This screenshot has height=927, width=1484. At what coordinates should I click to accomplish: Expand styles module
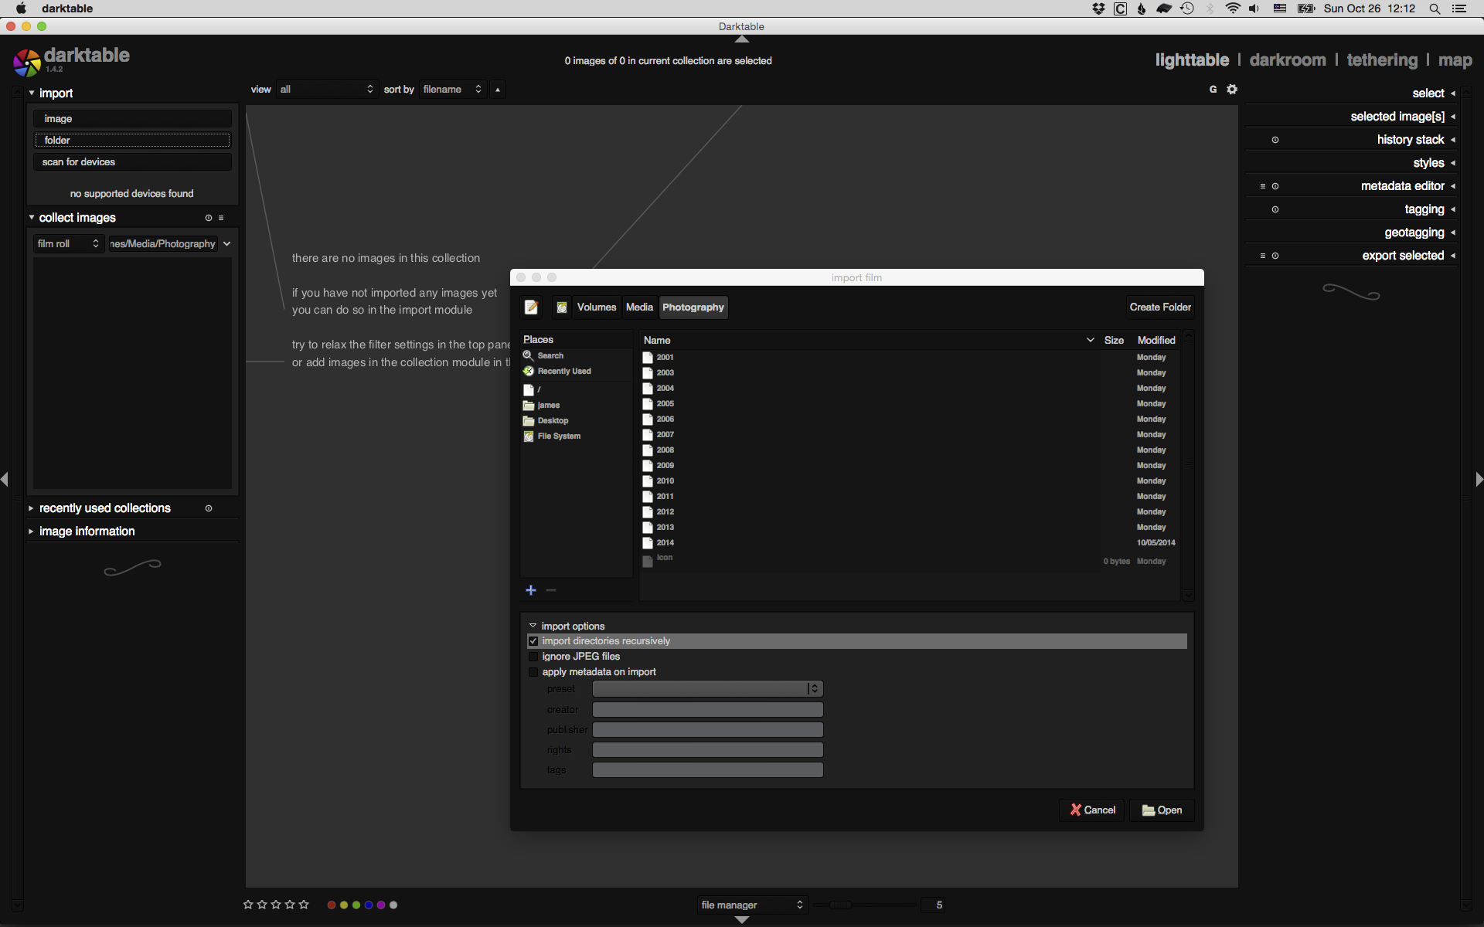pyautogui.click(x=1453, y=163)
